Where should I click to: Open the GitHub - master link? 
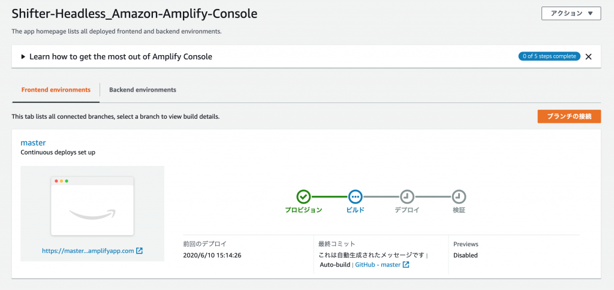coord(378,265)
